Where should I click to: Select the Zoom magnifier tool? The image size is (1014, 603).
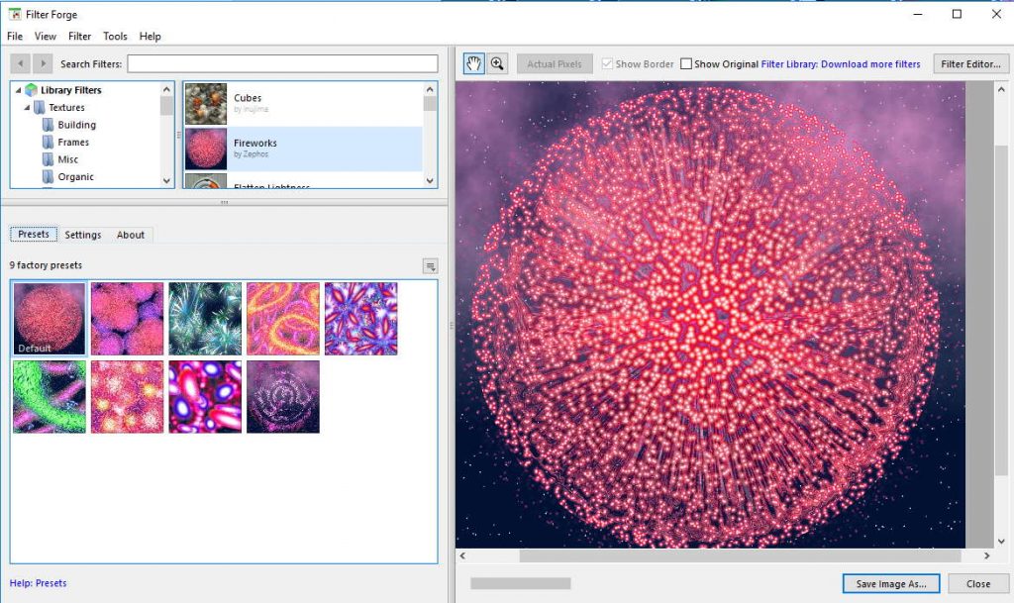[497, 63]
